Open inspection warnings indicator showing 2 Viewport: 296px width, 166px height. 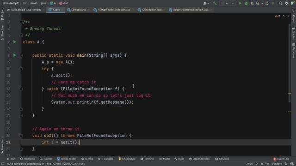[x=277, y=16]
